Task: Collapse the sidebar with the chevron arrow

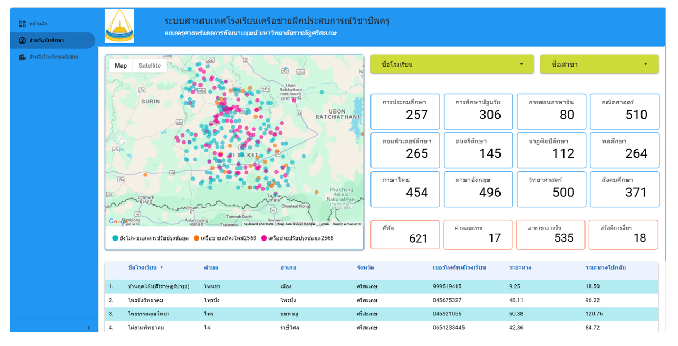Action: tap(89, 328)
